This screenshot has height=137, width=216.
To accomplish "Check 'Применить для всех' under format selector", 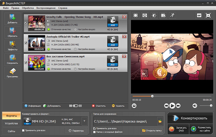I will pyautogui.click(x=23, y=130).
